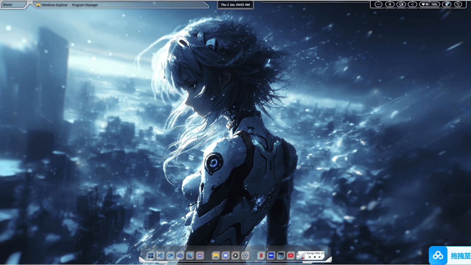
Task: Open Messenger from the dock
Action: pos(200,255)
